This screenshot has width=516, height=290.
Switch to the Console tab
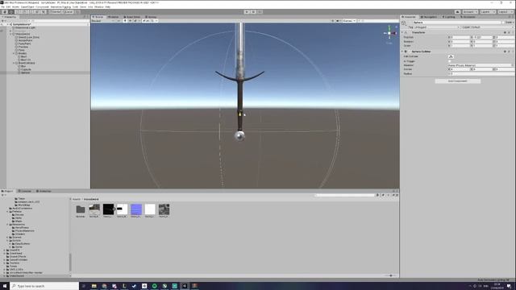25,191
